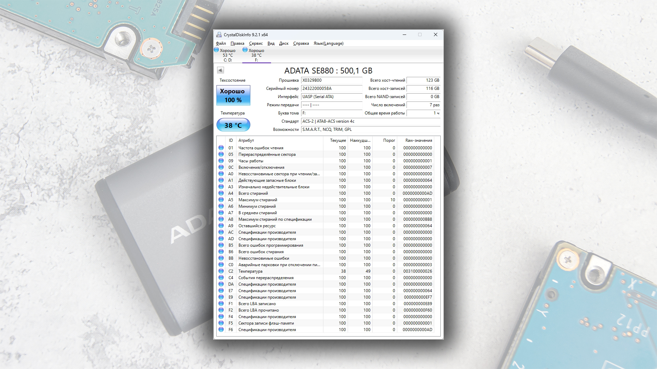The image size is (657, 369).
Task: Select attribute text Максимум стираний по спецификации
Action: pyautogui.click(x=275, y=219)
